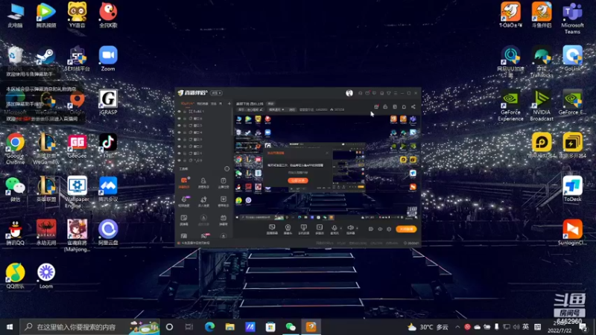Toggle visibility eye of 窗口 1 source
Image resolution: width=596 pixels, height=335 pixels.
tap(179, 153)
